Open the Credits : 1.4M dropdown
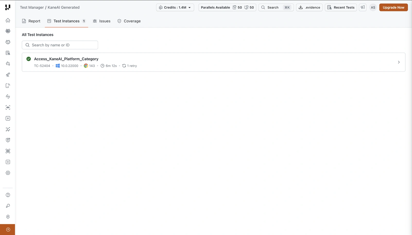 pyautogui.click(x=175, y=7)
